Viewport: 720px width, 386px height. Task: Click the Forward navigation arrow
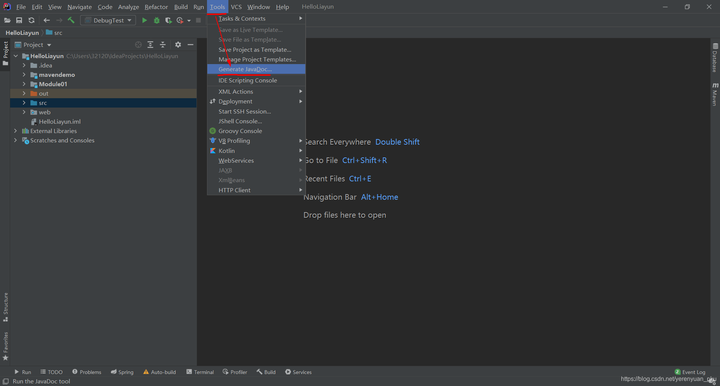coord(59,20)
